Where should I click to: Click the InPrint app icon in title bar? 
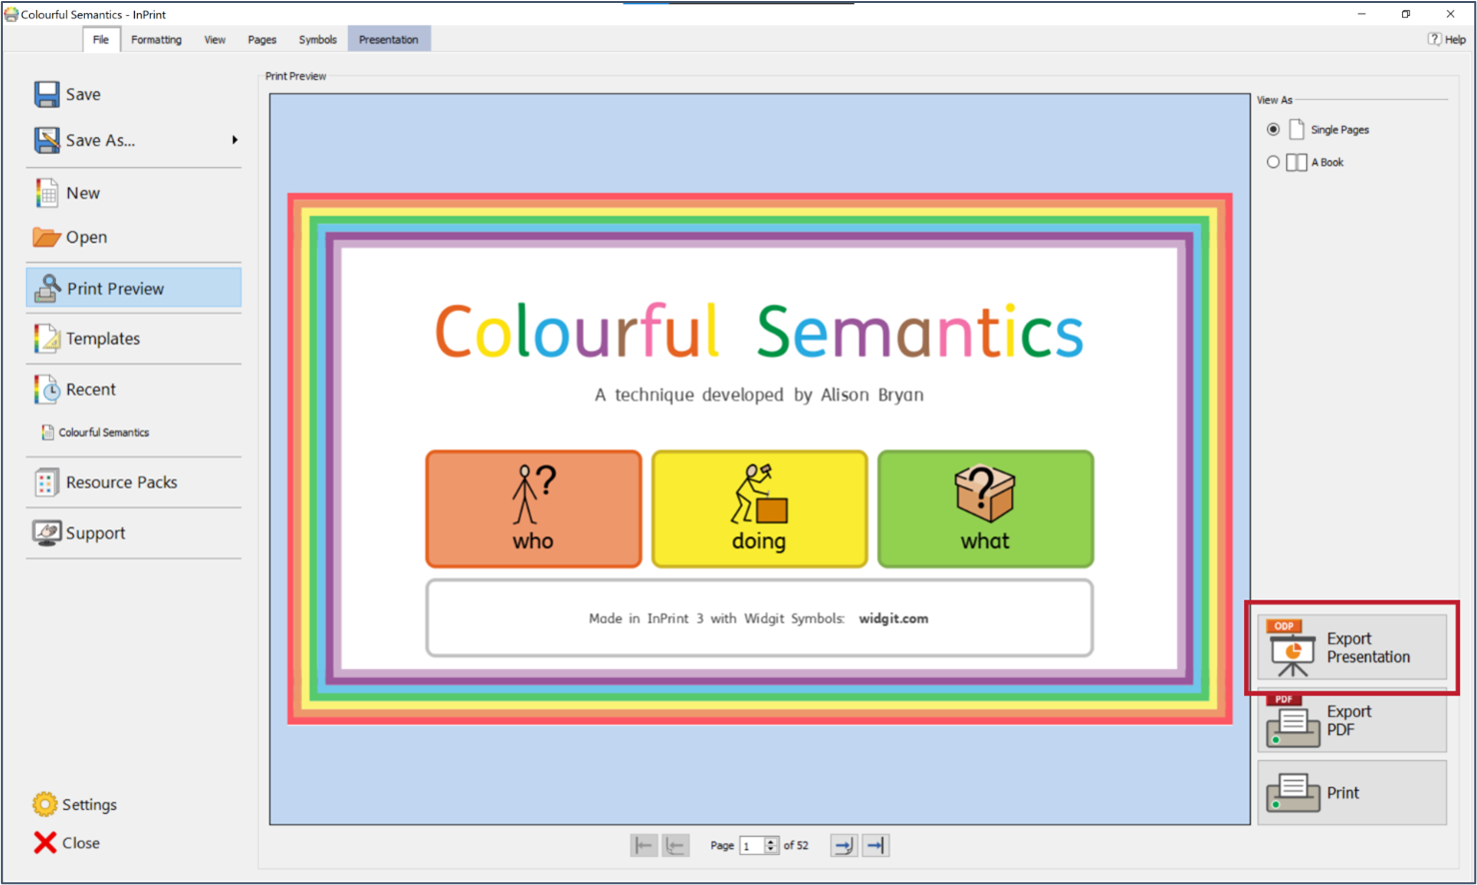pyautogui.click(x=11, y=14)
